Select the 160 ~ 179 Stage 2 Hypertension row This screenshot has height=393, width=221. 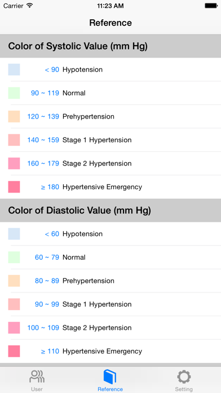click(x=111, y=163)
